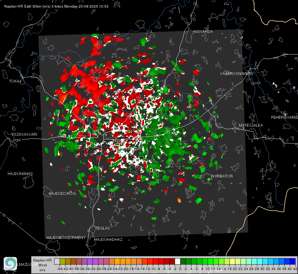298x274 pixels.
Task: Select the KISVÁRDA town label
Action: [203, 32]
